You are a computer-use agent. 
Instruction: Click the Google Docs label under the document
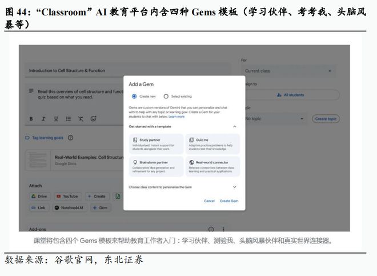[65, 163]
